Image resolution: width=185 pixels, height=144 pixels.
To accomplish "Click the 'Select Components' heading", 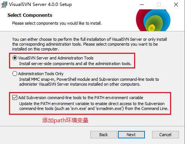I will [x=30, y=15].
